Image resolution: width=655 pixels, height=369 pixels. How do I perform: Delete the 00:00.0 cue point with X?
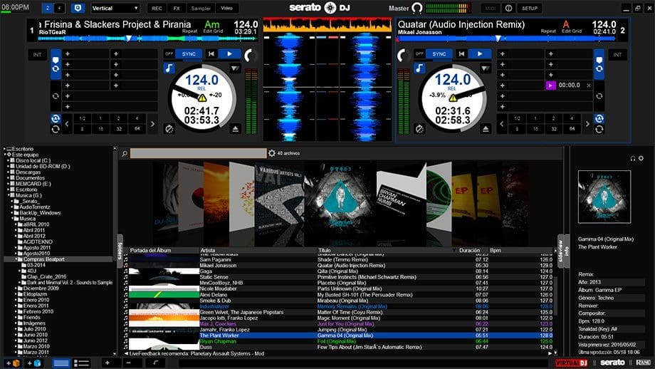[x=589, y=85]
